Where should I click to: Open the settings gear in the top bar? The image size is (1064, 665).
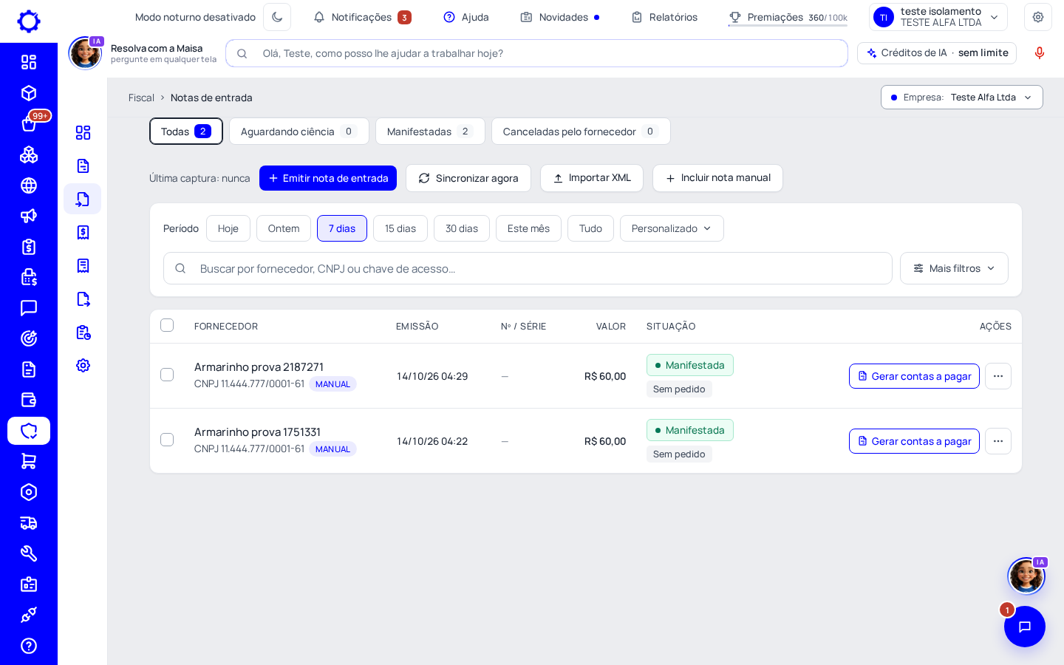pyautogui.click(x=1038, y=17)
